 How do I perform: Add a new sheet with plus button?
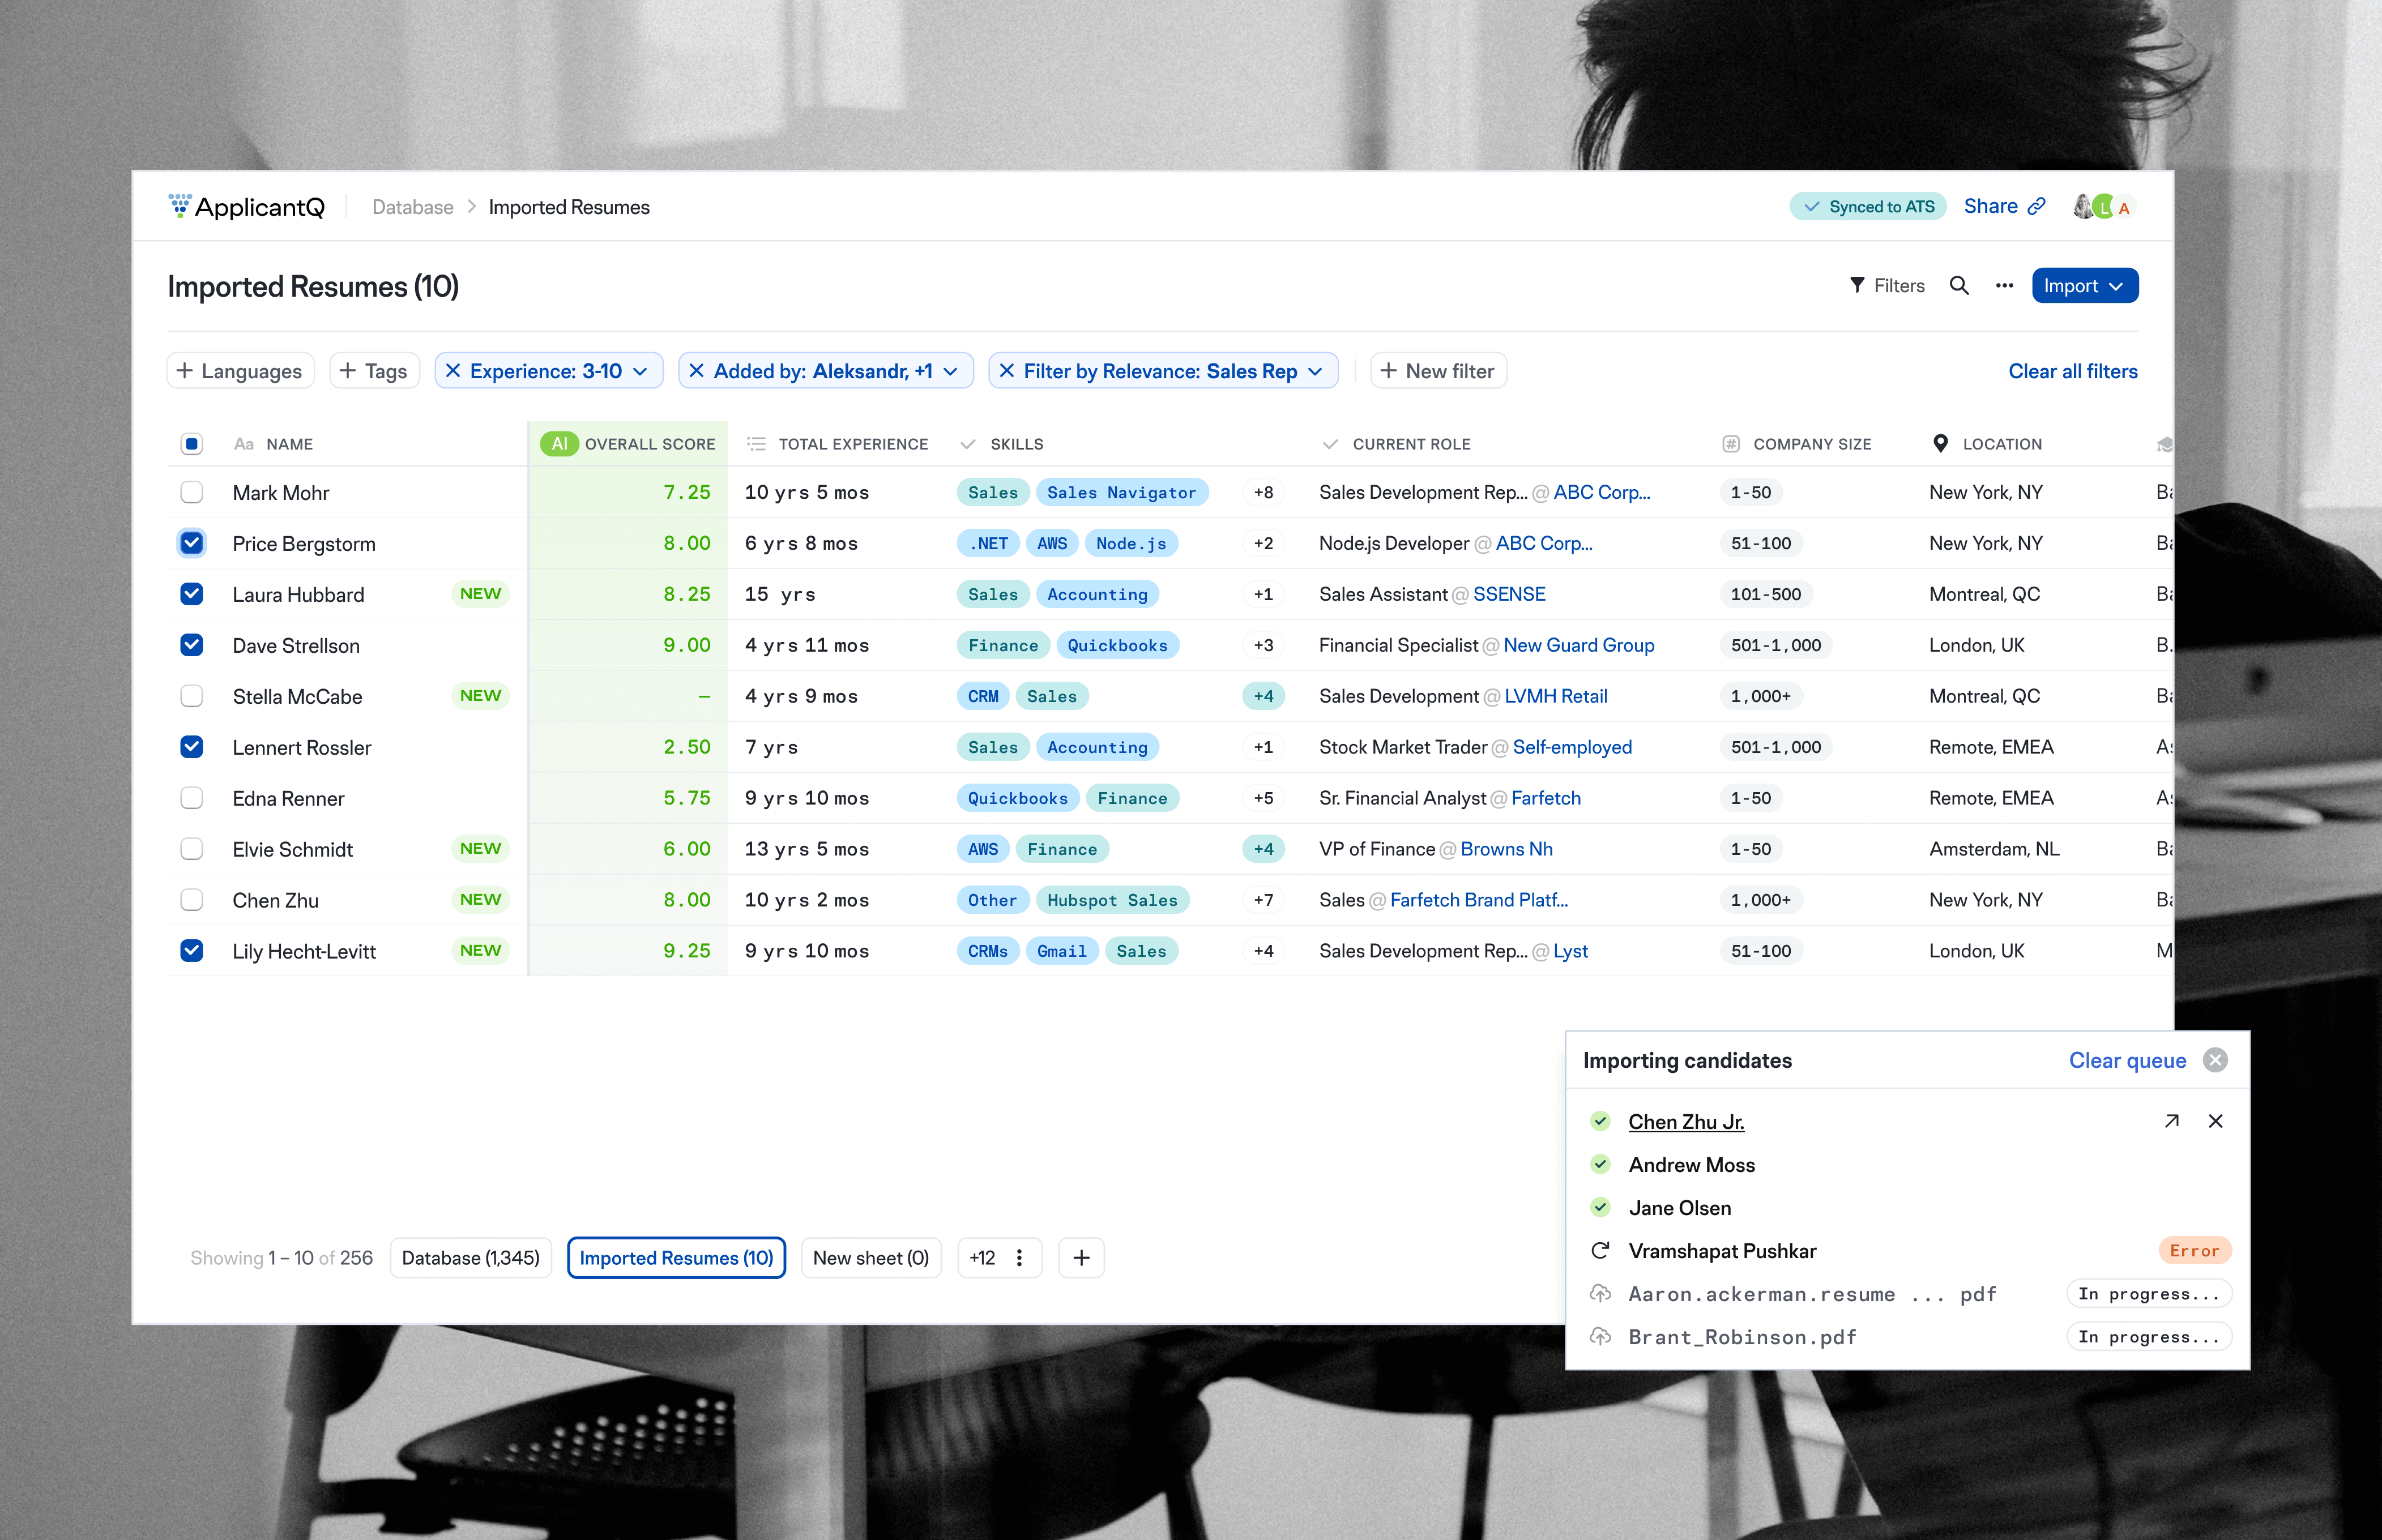tap(1081, 1258)
